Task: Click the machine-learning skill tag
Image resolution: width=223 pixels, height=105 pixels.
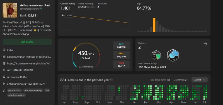Action: 33,91
